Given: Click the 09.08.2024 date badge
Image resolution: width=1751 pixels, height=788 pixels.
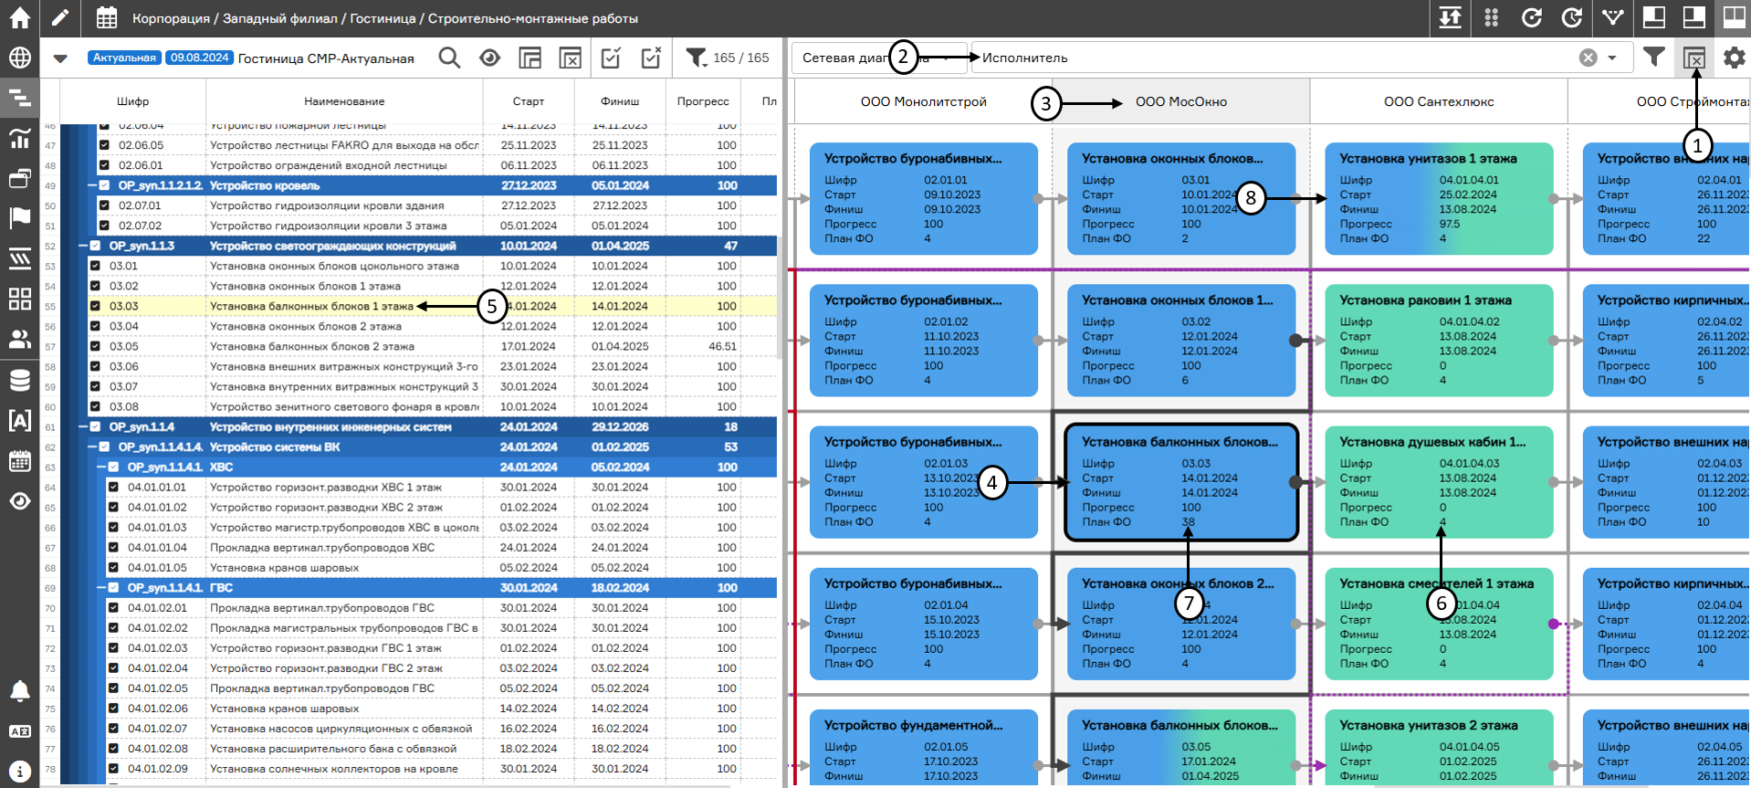Looking at the screenshot, I should pyautogui.click(x=200, y=58).
